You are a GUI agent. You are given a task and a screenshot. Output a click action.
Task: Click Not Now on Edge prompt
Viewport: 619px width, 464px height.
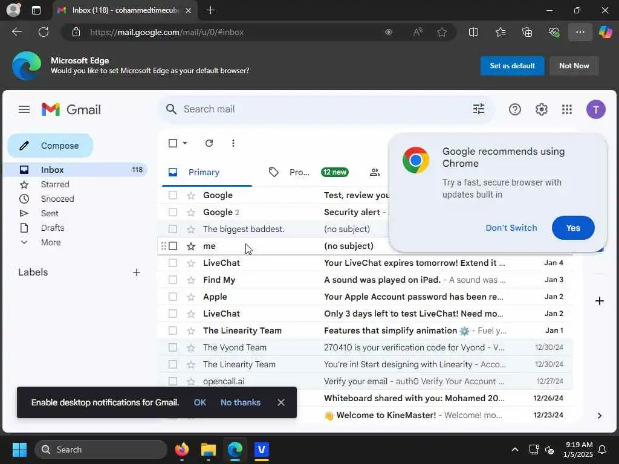click(x=574, y=66)
